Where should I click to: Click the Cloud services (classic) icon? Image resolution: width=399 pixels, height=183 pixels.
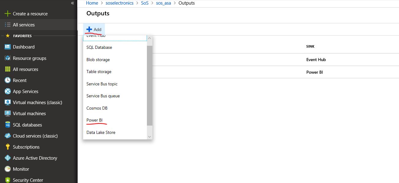(8, 136)
